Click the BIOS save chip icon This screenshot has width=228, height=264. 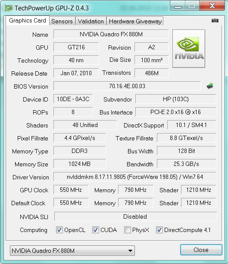click(210, 86)
